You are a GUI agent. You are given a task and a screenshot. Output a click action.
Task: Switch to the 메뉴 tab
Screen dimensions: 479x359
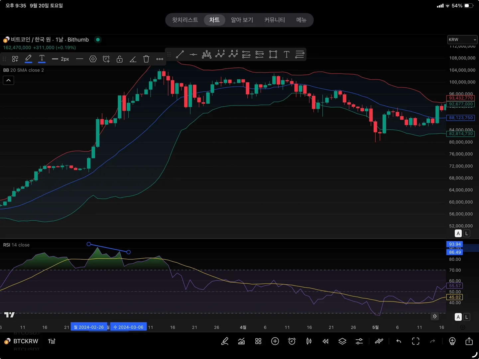pos(301,20)
